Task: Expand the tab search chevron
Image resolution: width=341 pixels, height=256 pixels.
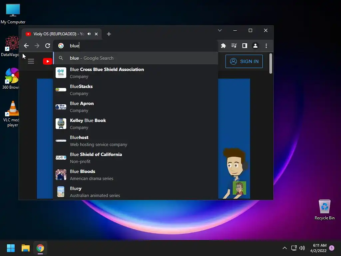Action: tap(220, 30)
